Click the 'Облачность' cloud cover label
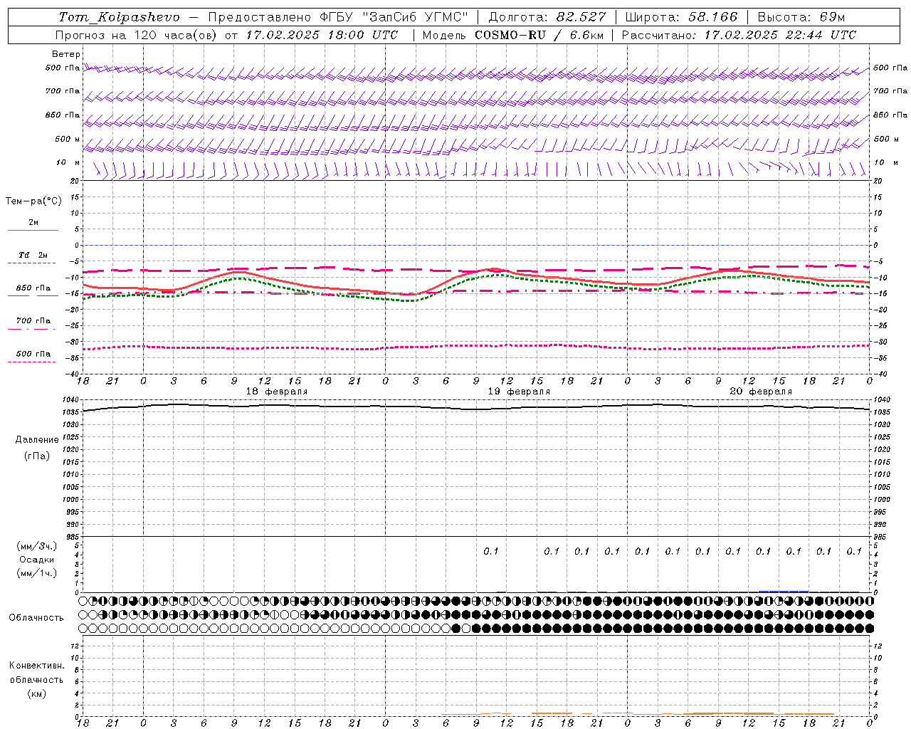This screenshot has width=911, height=729. pos(36,617)
